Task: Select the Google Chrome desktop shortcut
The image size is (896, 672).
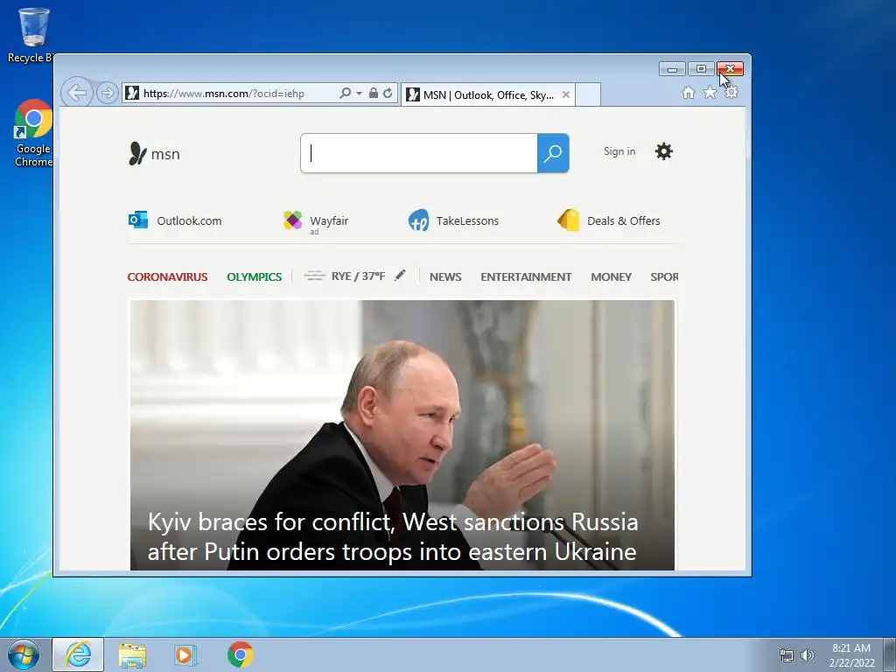Action: point(34,133)
